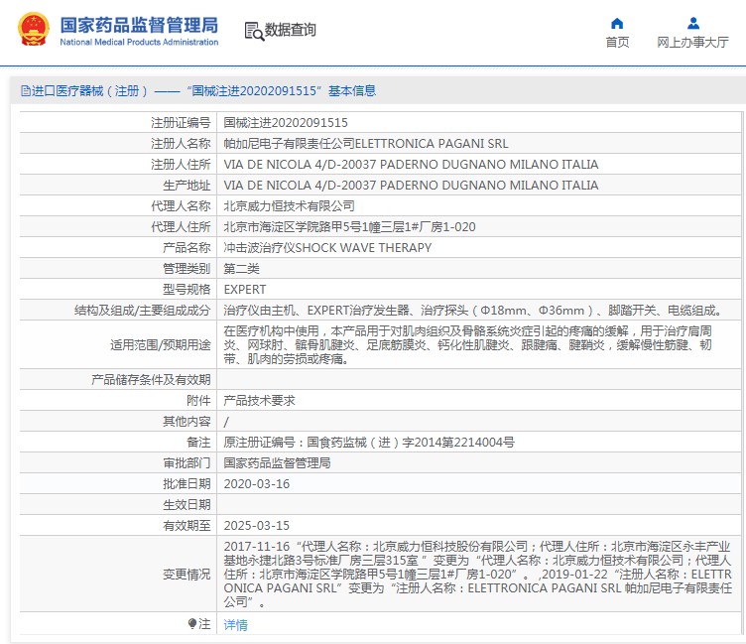Image resolution: width=746 pixels, height=644 pixels.
Task: Click the 管理类别 row label
Action: coord(186,269)
